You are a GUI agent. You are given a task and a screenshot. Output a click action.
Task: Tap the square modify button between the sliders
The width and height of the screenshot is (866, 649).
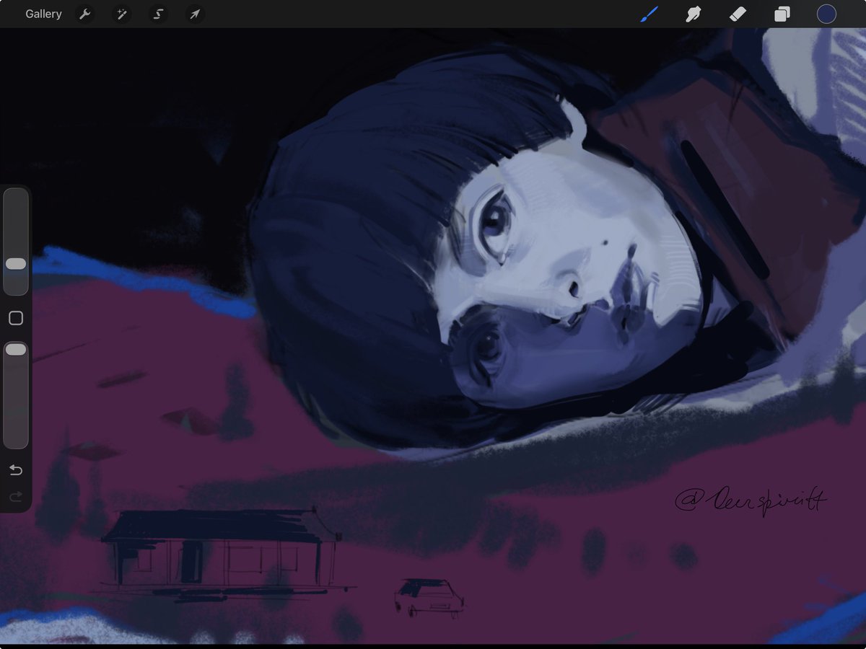[15, 318]
